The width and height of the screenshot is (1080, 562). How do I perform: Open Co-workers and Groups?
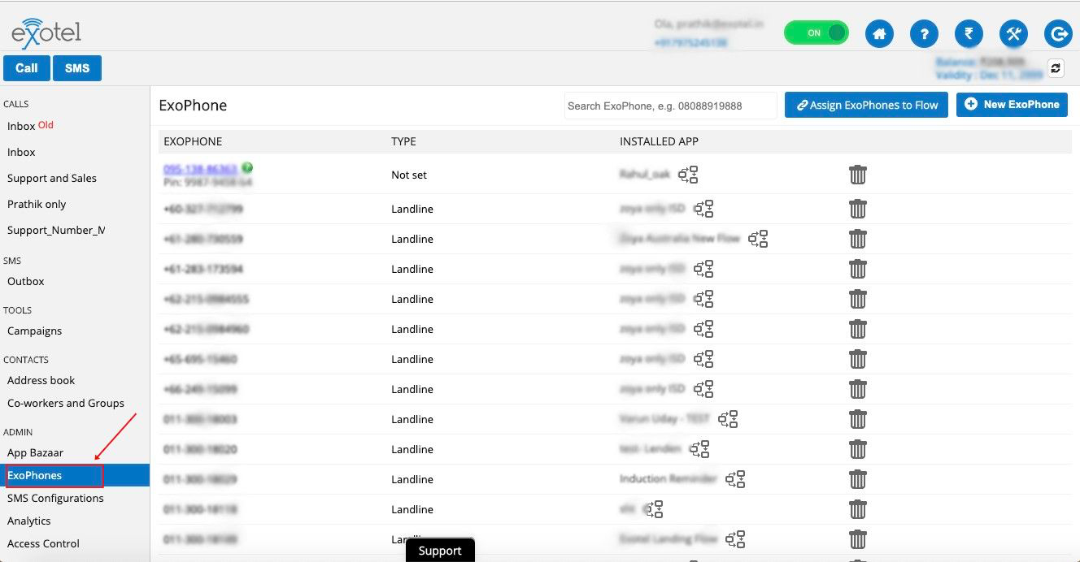tap(66, 404)
